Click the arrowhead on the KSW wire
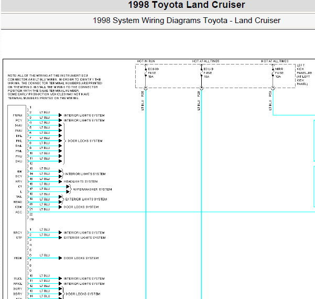This screenshot has height=299, width=315. point(60,207)
